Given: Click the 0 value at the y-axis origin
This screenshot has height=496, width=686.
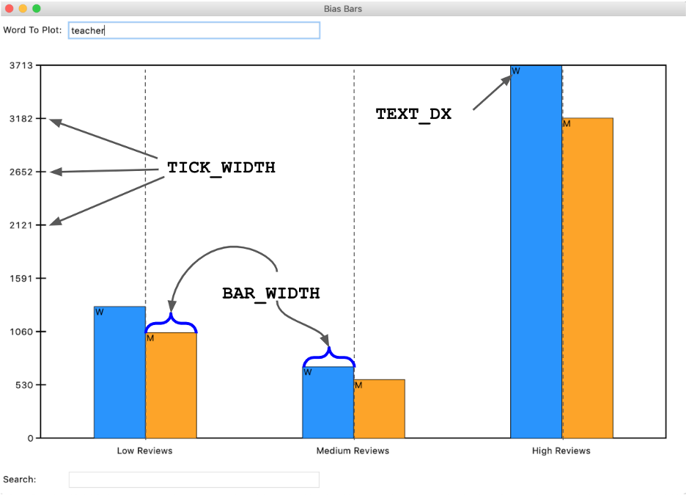Looking at the screenshot, I should pyautogui.click(x=30, y=438).
